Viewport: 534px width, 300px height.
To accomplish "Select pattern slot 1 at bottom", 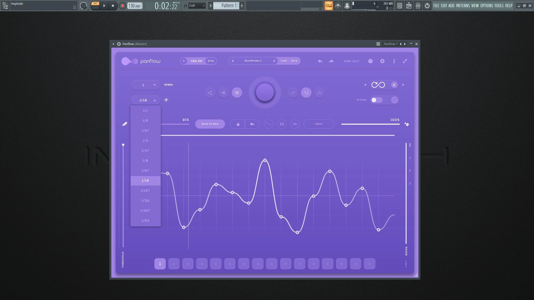I will (x=160, y=264).
